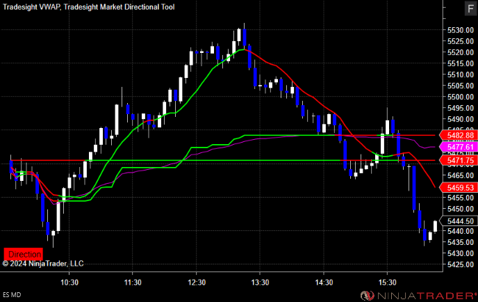Click the 14:30 time axis label

tap(324, 283)
